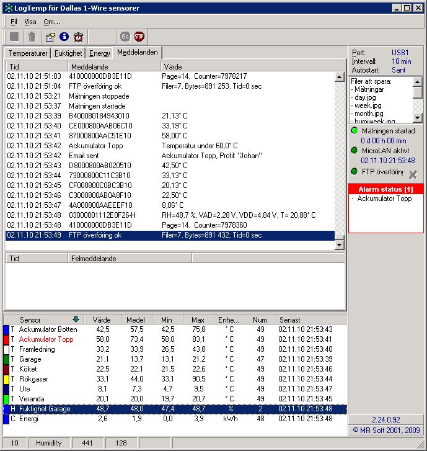This screenshot has height=451, width=427.
Task: Switch to the Temperaturer tab
Action: click(28, 53)
